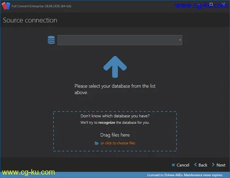Click the folder icon beside choose files
The height and width of the screenshot is (178, 230).
97,143
